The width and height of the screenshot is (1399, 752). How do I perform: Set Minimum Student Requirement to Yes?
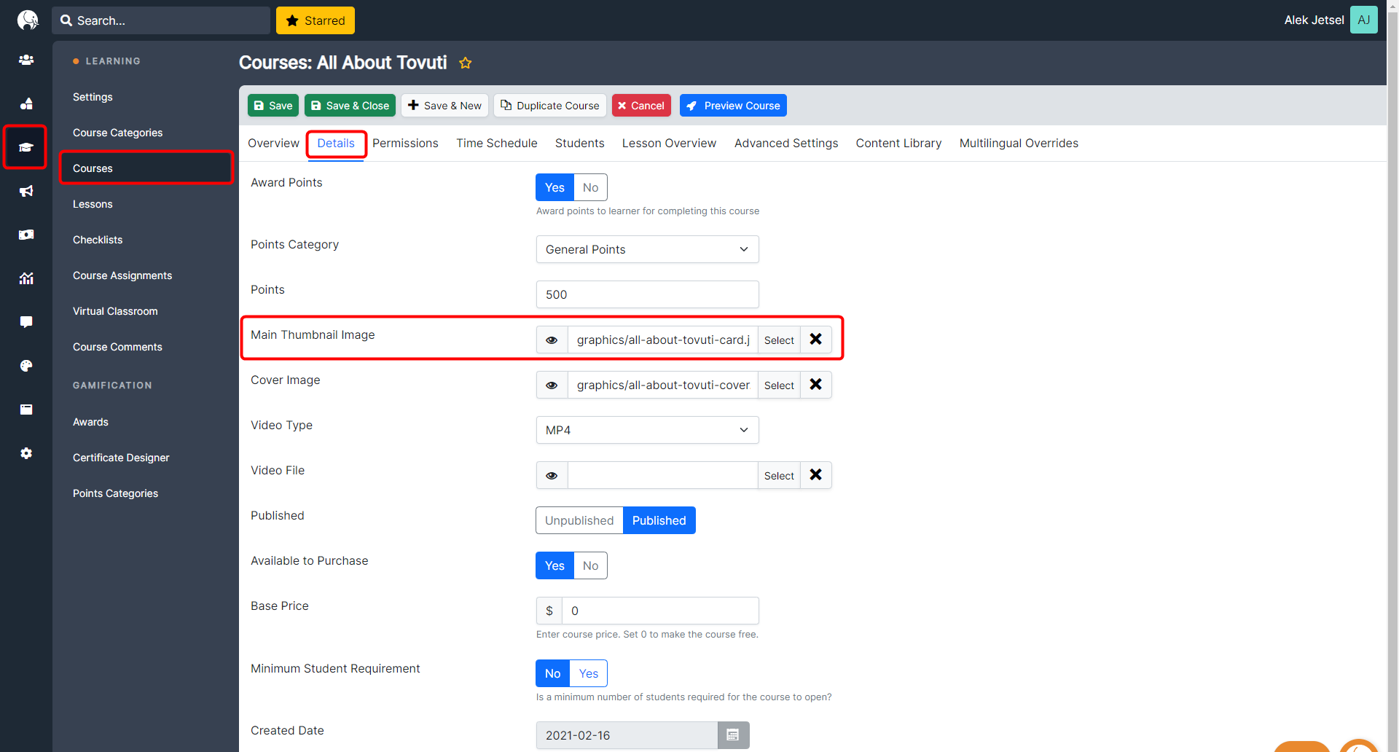click(589, 673)
